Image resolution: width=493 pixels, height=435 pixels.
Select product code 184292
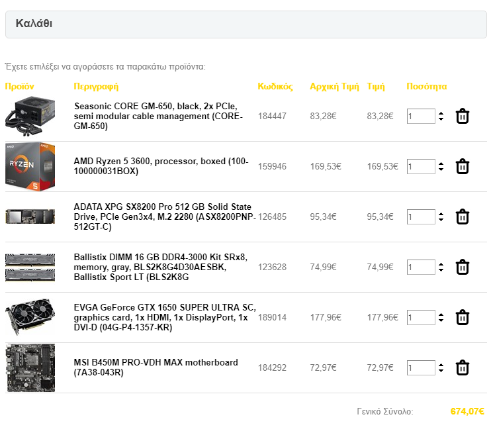pyautogui.click(x=272, y=367)
